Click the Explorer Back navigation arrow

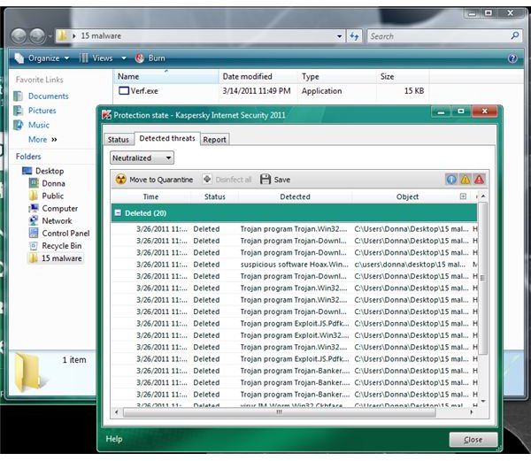19,36
